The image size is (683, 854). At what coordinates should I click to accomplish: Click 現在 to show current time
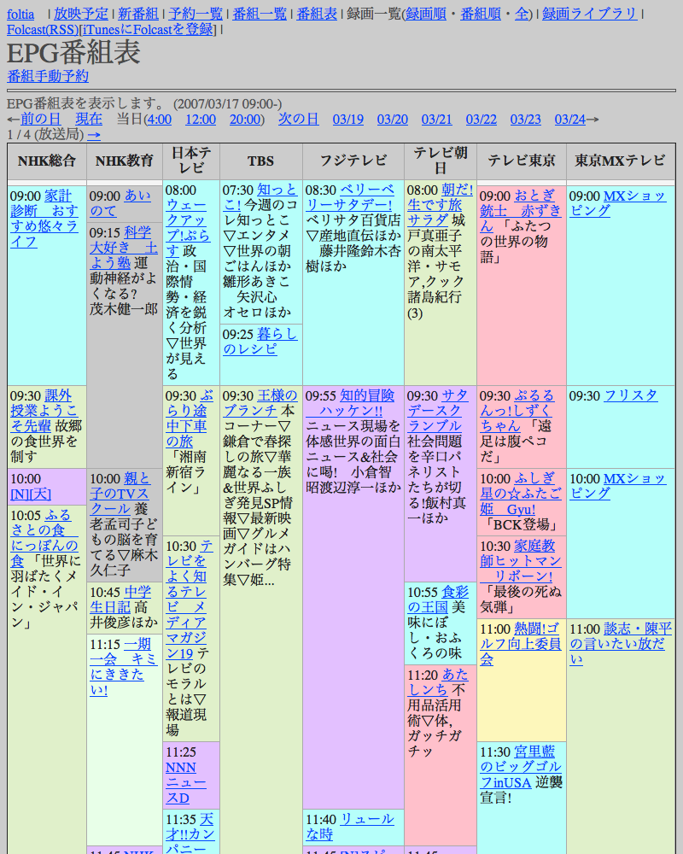(x=89, y=119)
